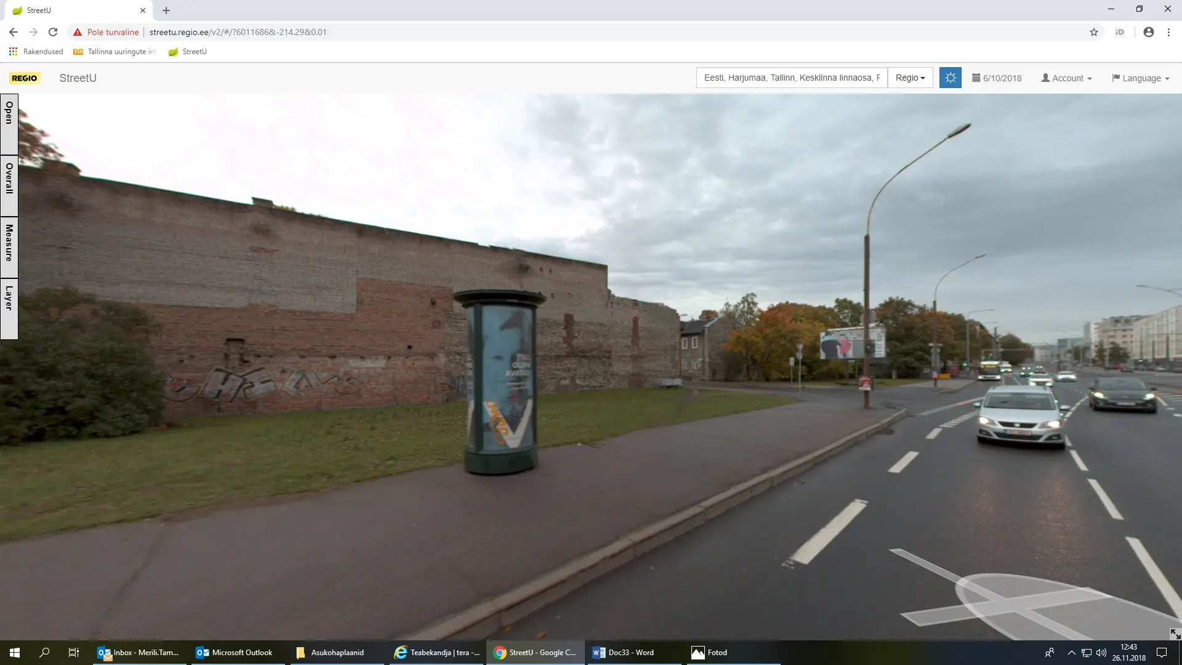
Task: Open the Chrome three-dot menu
Action: point(1168,32)
